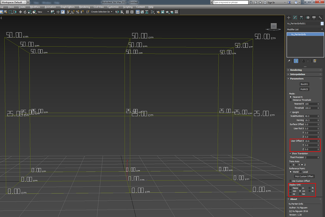
Task: Open the Modifier List dropdown
Action: click(305, 29)
